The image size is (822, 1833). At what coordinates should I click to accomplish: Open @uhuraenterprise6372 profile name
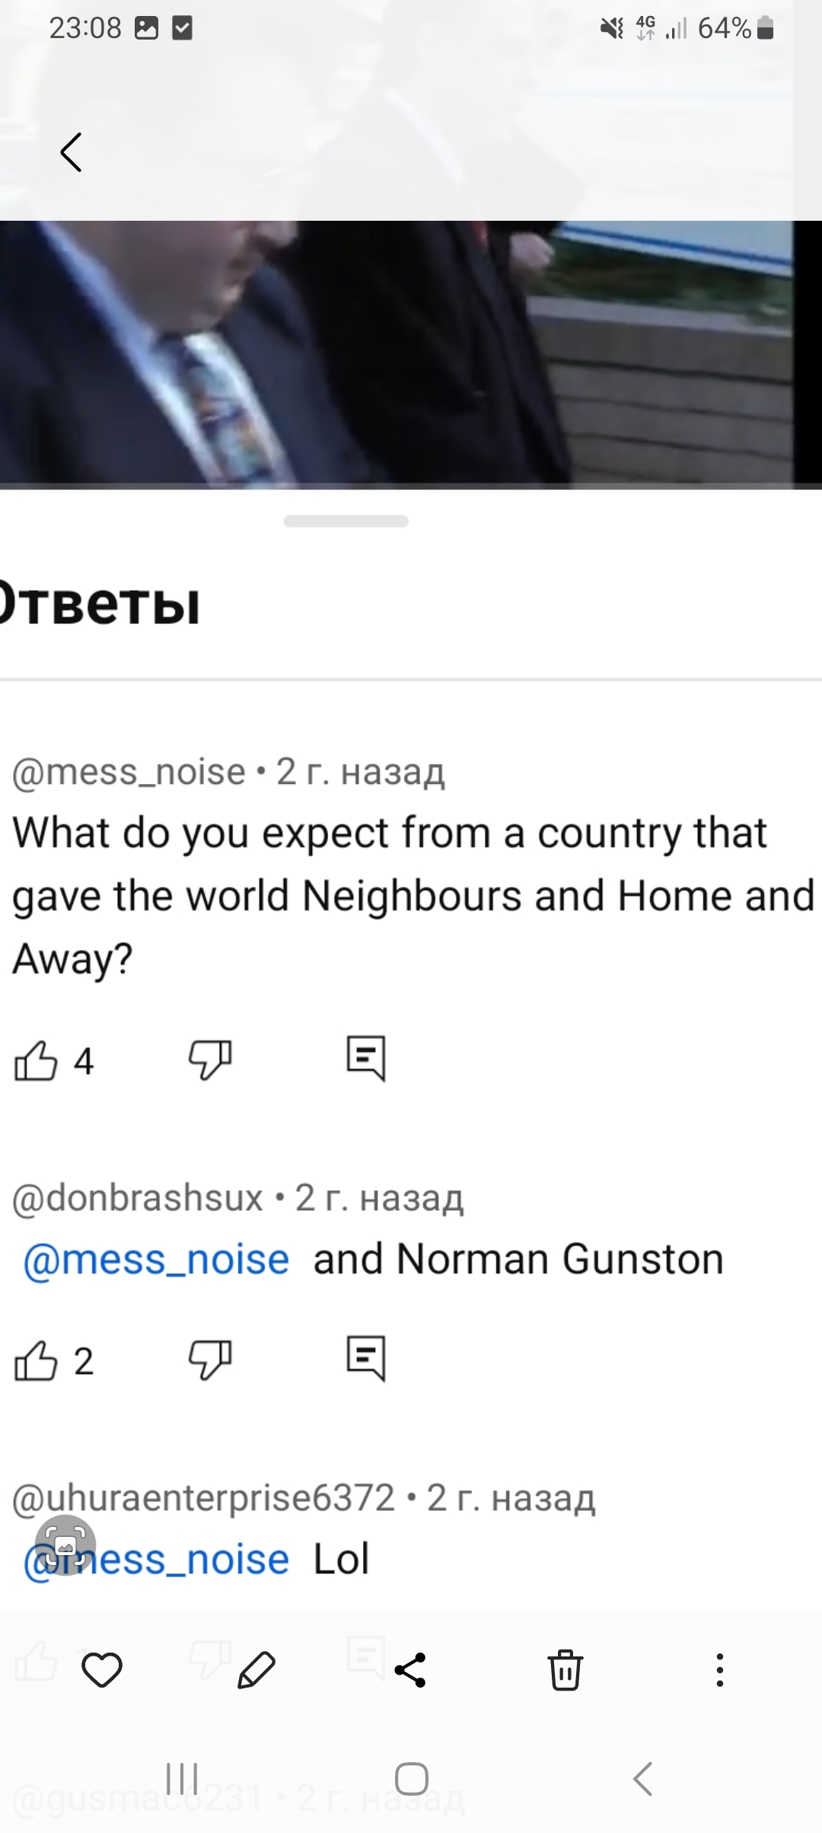pos(204,1498)
